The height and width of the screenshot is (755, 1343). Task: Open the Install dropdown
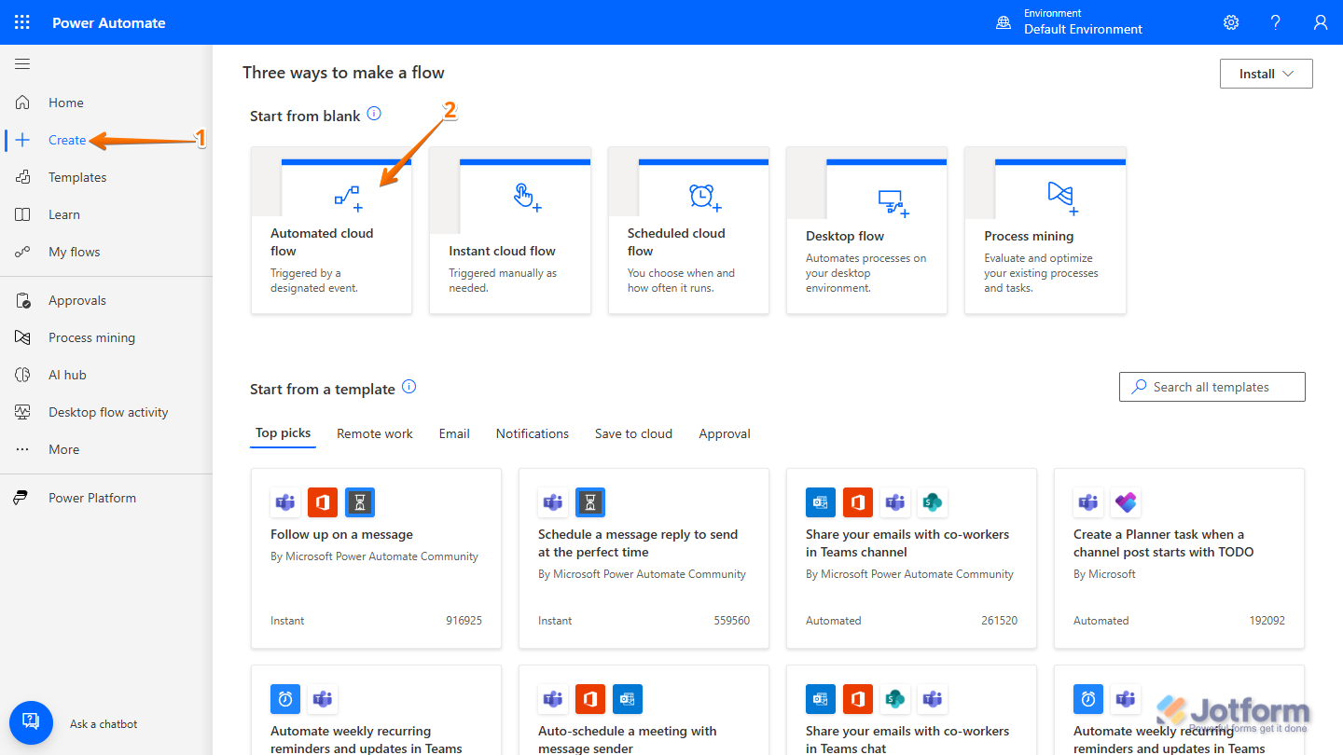point(1265,73)
